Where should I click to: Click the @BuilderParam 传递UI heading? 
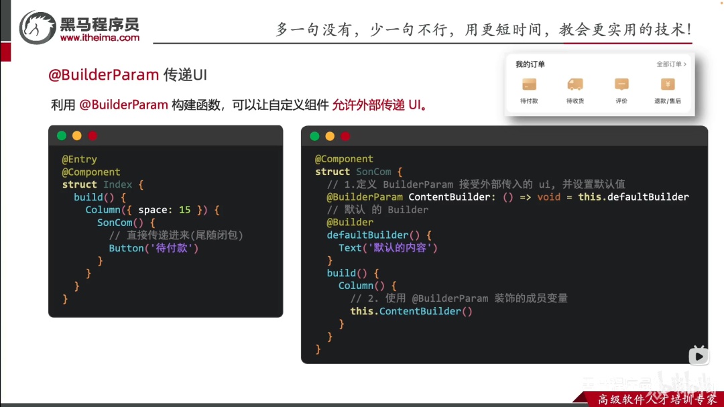127,74
